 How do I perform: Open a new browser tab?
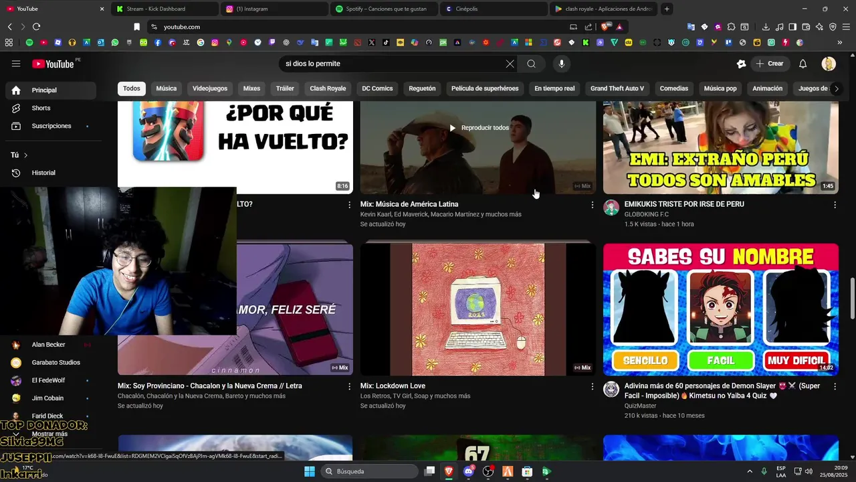pos(667,9)
